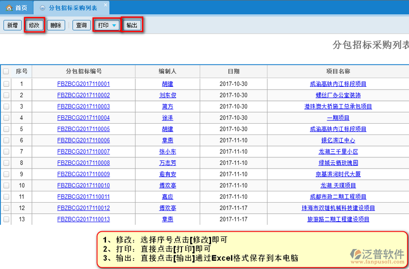The height and width of the screenshot is (269, 409).
Task: Open author link 刘东俊
Action: pos(167,95)
